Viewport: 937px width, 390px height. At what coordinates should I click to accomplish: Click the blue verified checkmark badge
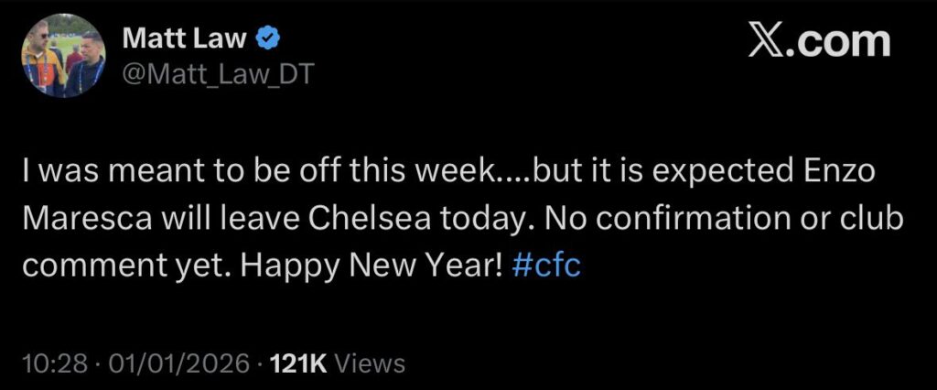click(x=266, y=39)
